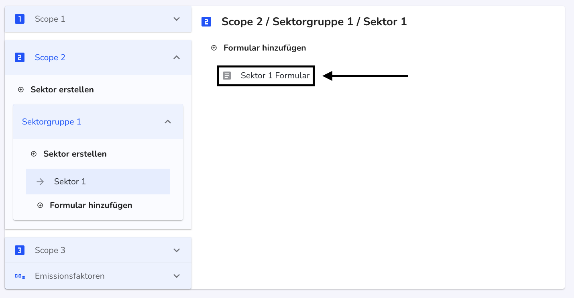Expand the Emissionsfaktoren chevron

[177, 276]
